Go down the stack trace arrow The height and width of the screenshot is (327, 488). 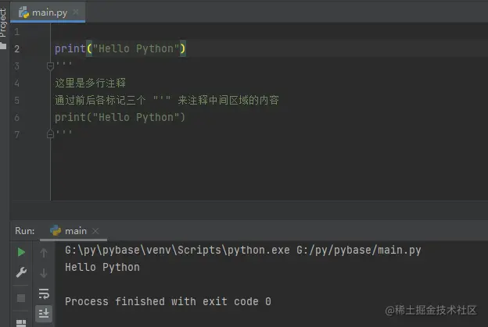[x=44, y=273]
